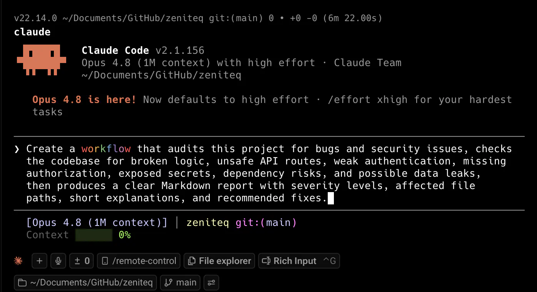Click the "git:(main)" status line text

pyautogui.click(x=266, y=222)
